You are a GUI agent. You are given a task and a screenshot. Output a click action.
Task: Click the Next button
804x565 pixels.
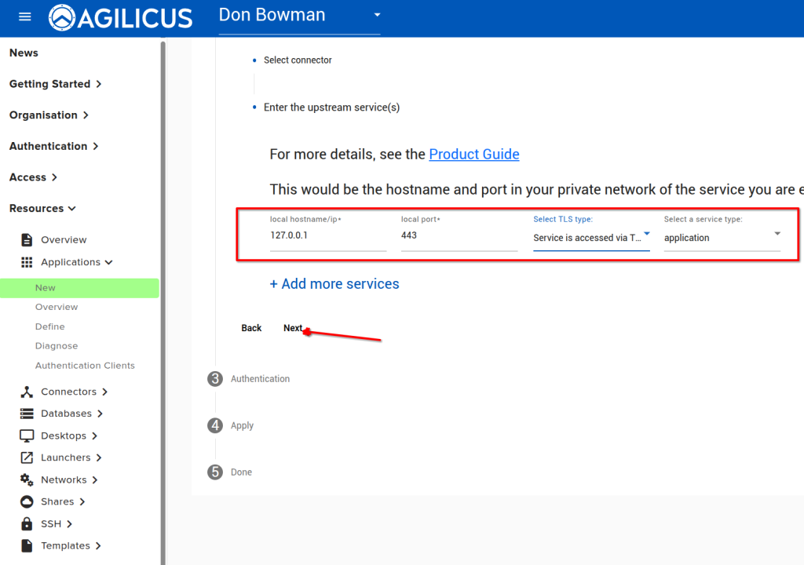[x=293, y=328]
